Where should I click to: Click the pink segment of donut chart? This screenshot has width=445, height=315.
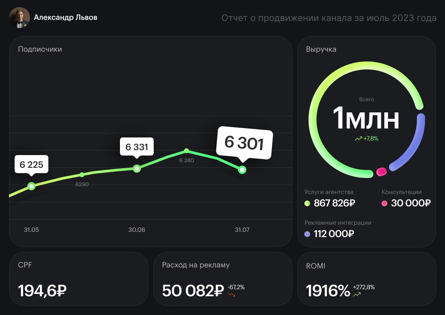pos(381,172)
